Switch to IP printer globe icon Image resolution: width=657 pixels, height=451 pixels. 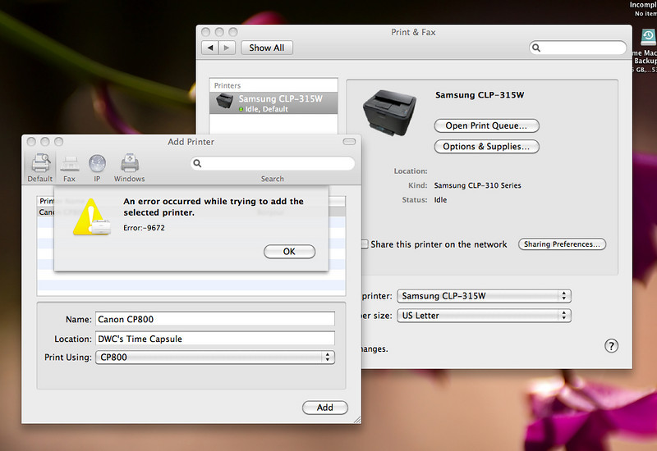click(97, 163)
